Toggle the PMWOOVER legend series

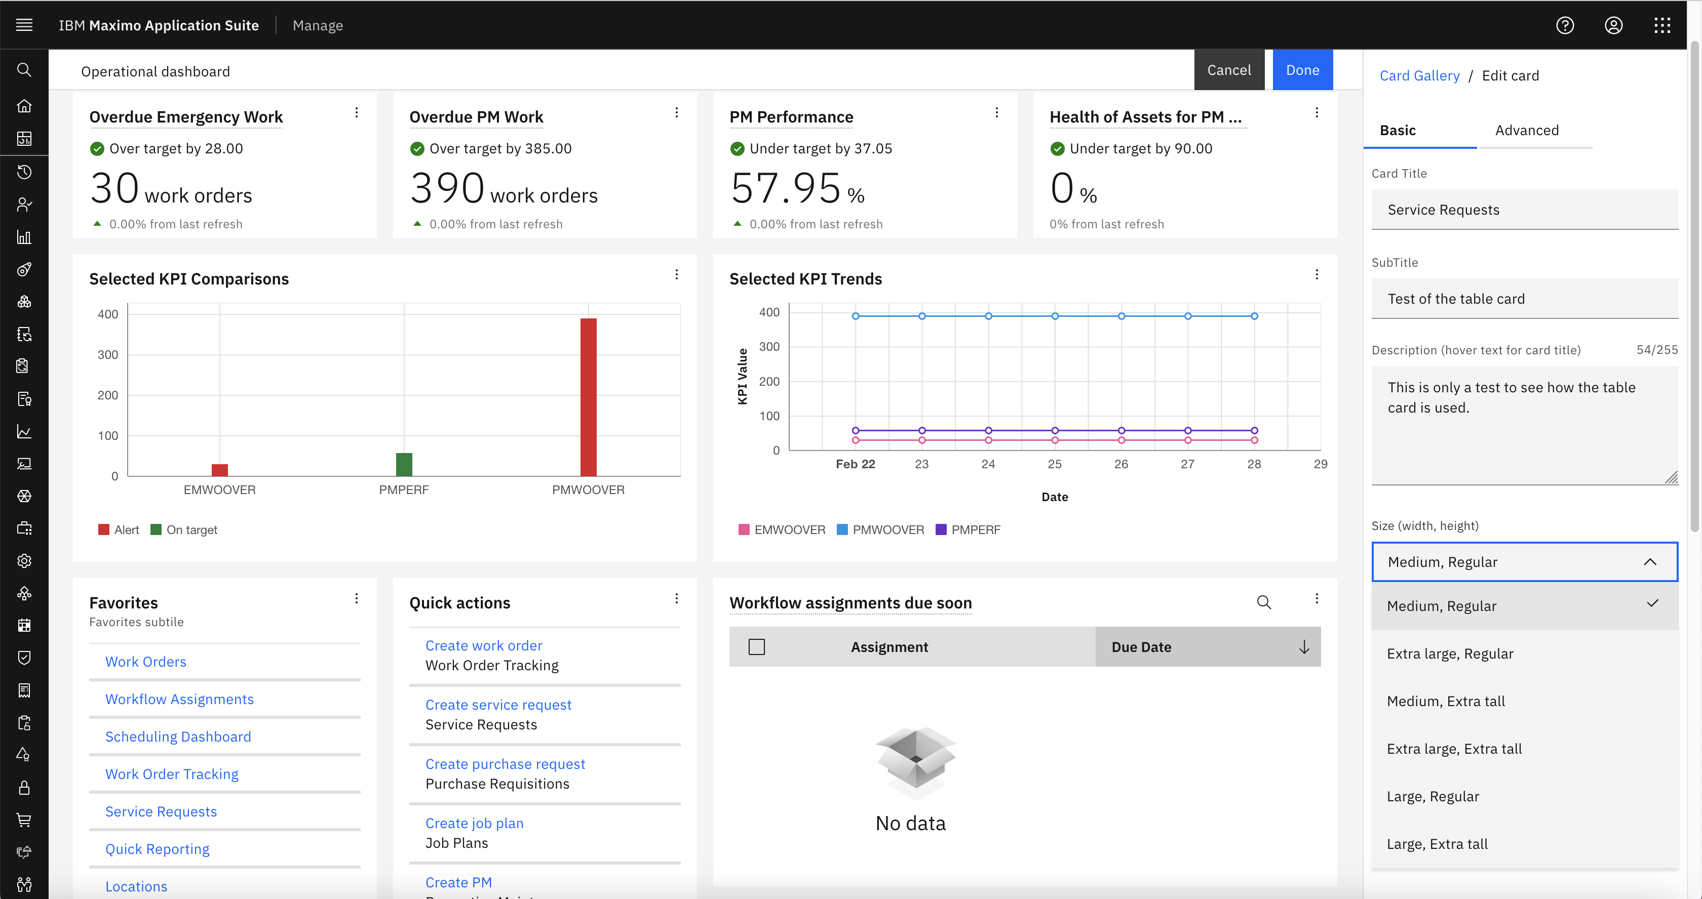click(880, 530)
